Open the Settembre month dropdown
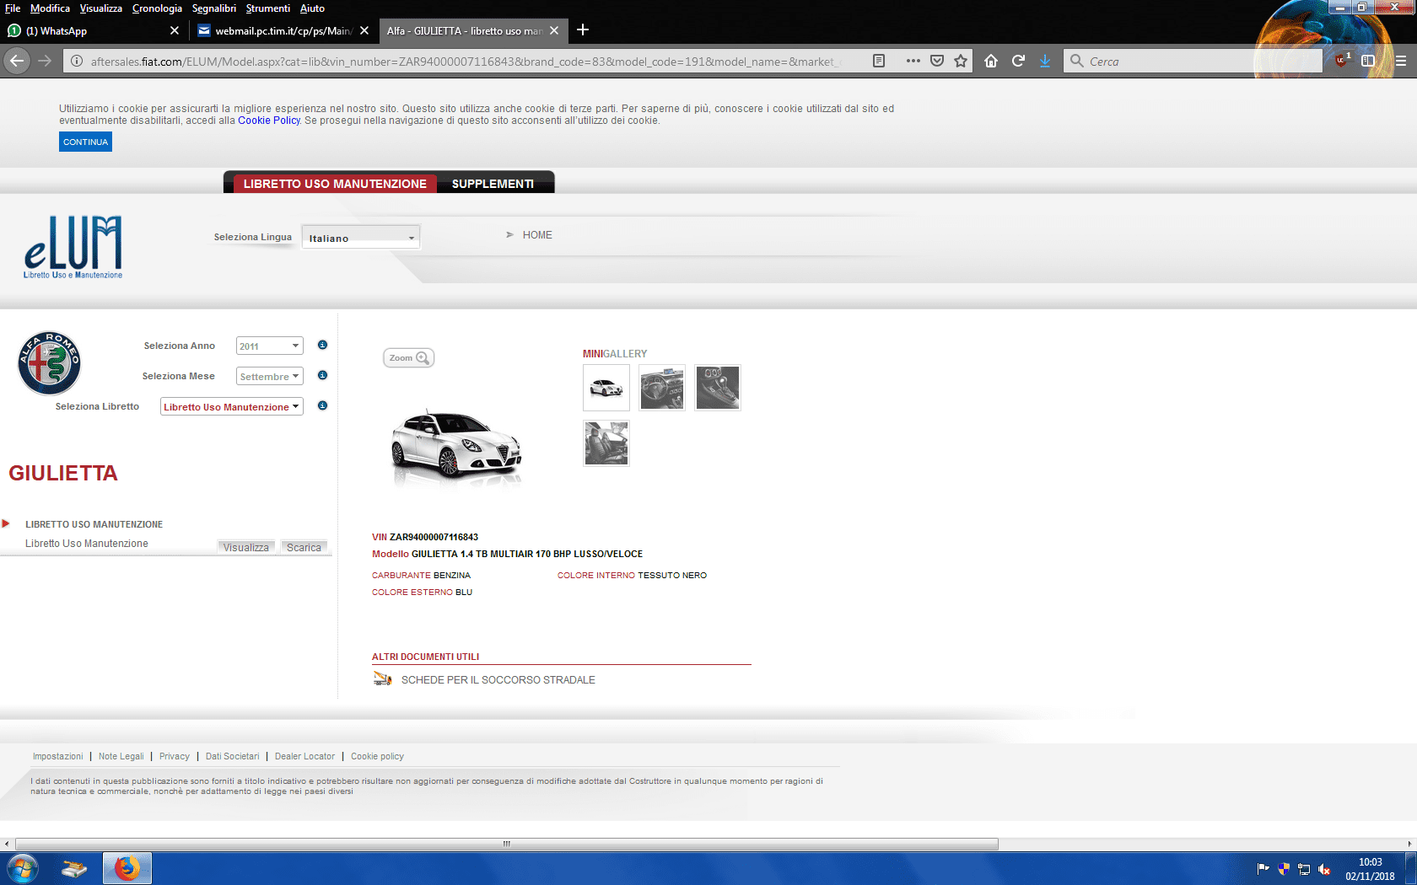This screenshot has height=885, width=1417. coord(269,377)
